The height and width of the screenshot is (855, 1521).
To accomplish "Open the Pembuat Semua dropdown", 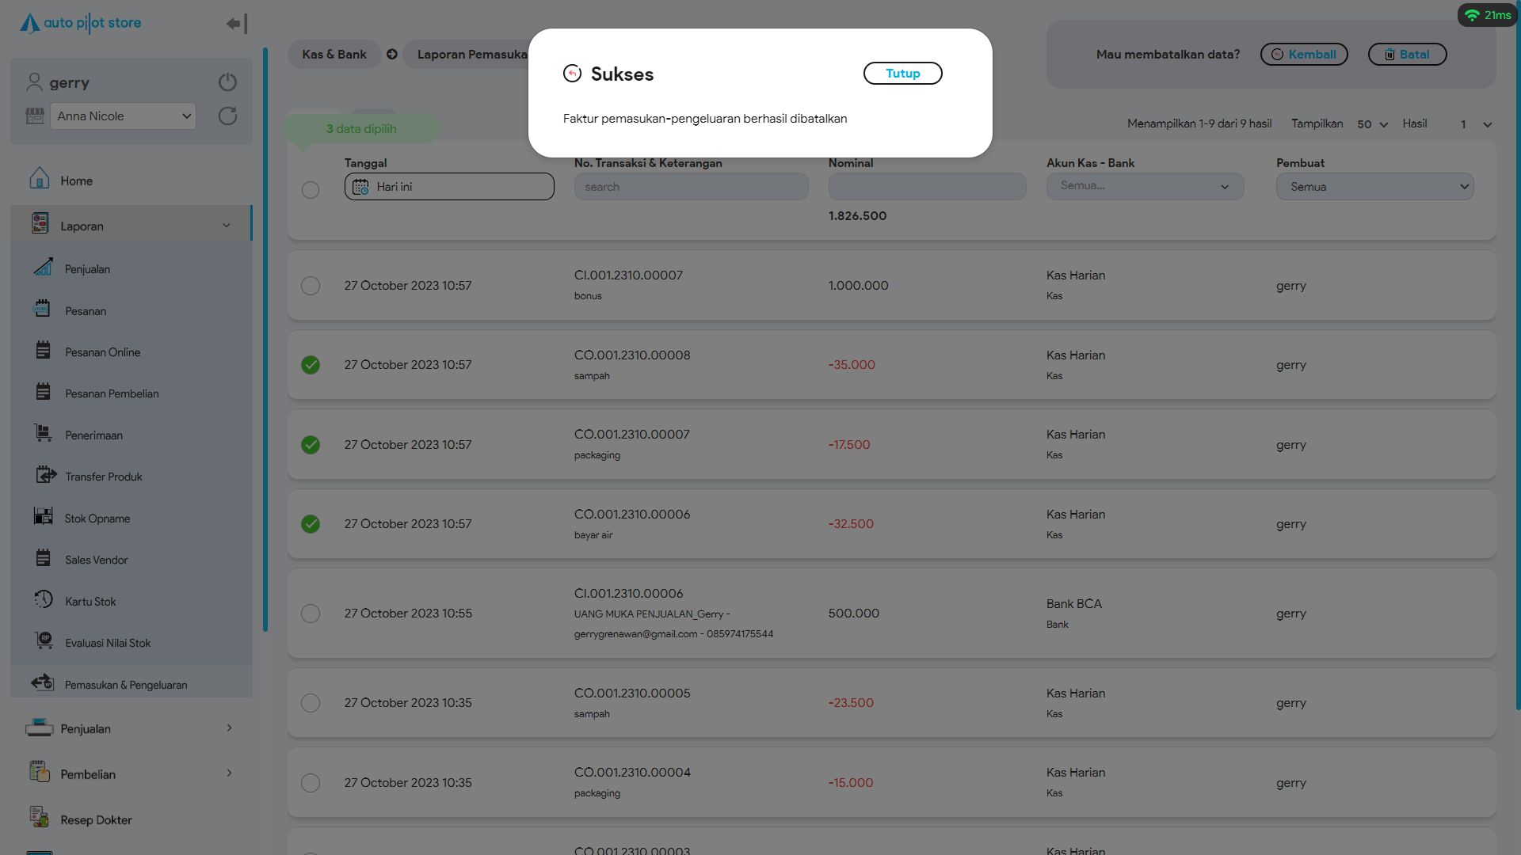I will pyautogui.click(x=1374, y=187).
